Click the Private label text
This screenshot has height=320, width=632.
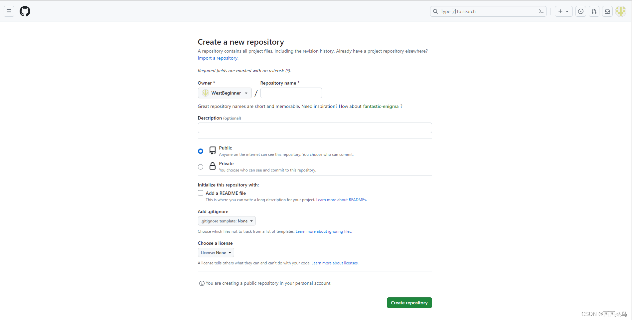226,163
